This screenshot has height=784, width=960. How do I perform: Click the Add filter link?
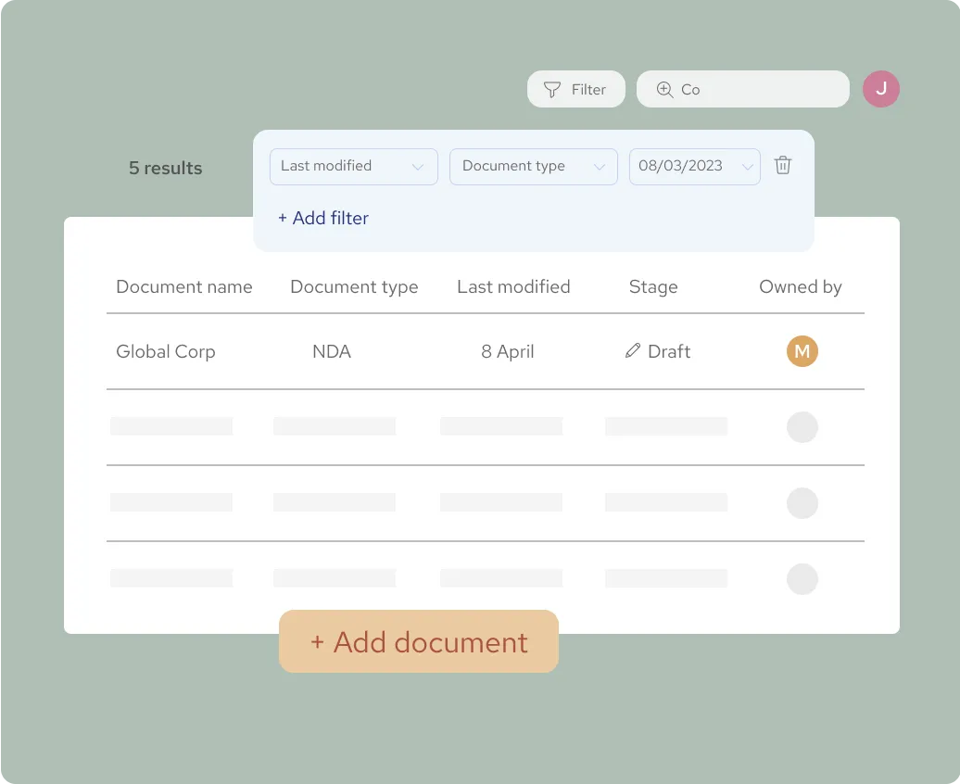(322, 218)
